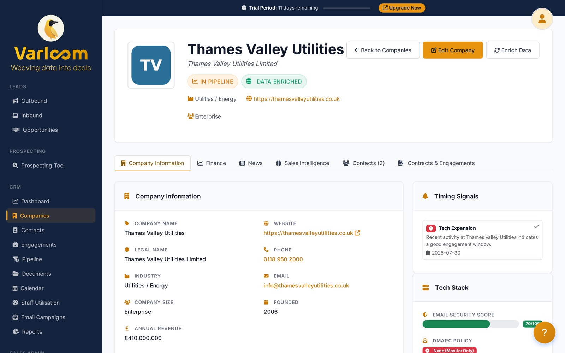
Task: Click the Reports pie chart icon
Action: pyautogui.click(x=16, y=332)
